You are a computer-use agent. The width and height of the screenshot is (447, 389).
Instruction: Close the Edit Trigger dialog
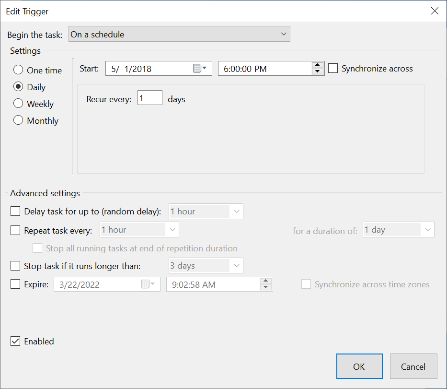[x=435, y=11]
